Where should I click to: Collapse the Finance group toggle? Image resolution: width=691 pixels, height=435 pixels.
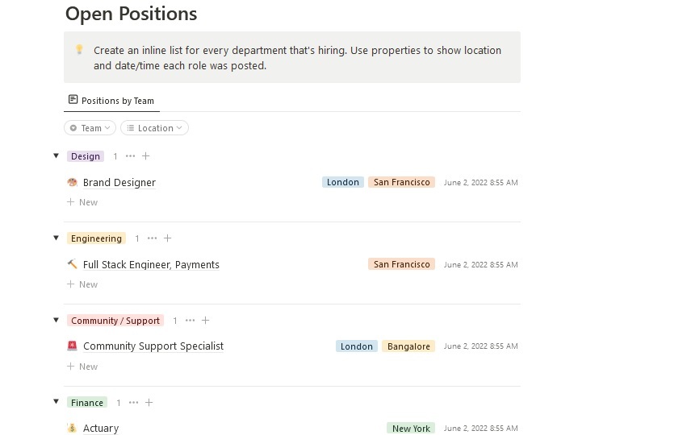56,403
